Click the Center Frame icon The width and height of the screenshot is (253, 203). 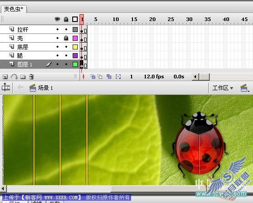click(83, 77)
